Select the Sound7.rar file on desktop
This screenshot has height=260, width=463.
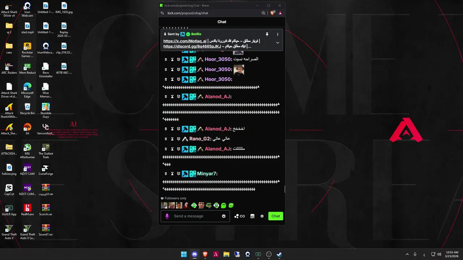(46, 230)
